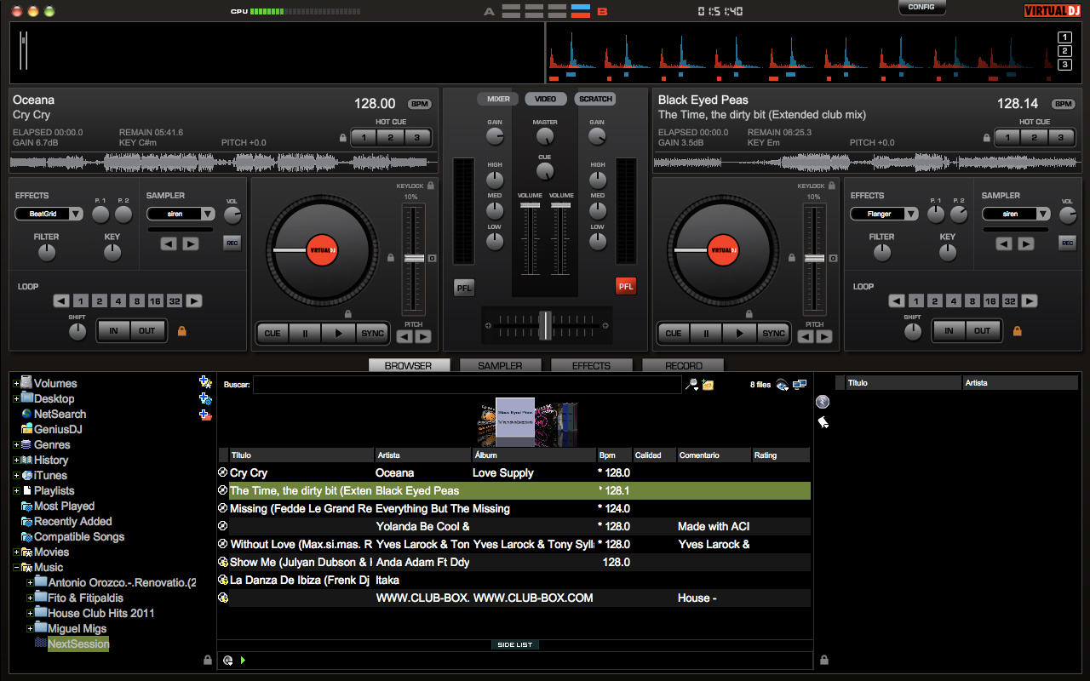Click the MASTER volume knob
This screenshot has height=681, width=1090.
point(545,136)
